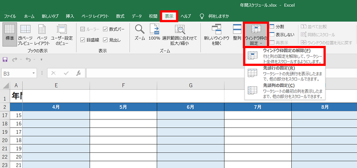Click cell containing day 15
This screenshot has width=357, height=168.
tap(16, 115)
